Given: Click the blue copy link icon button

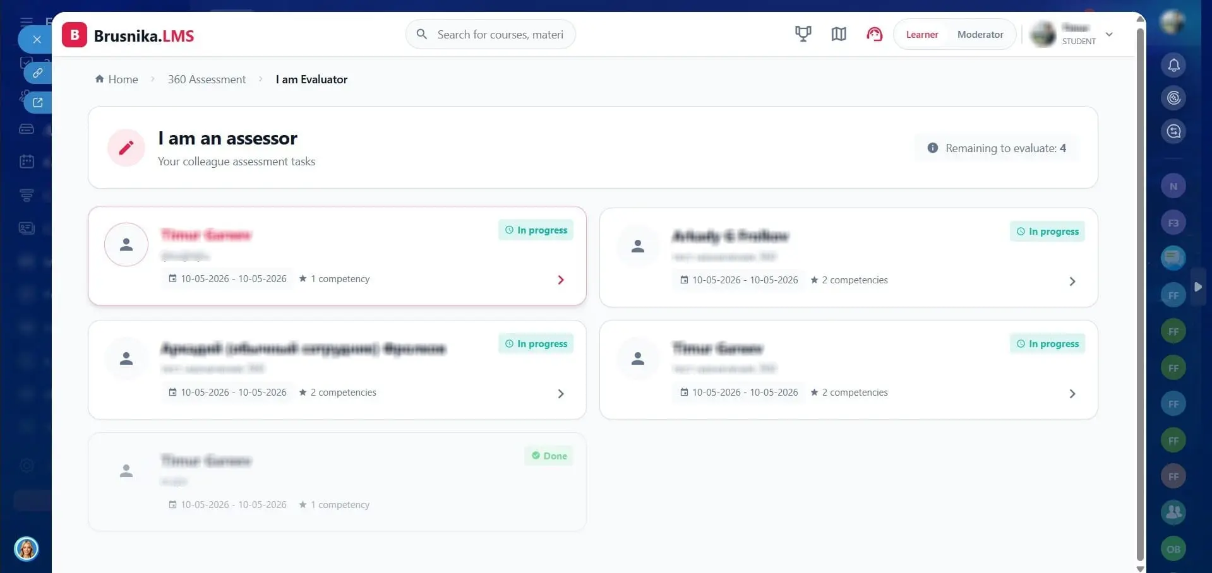Looking at the screenshot, I should (38, 73).
